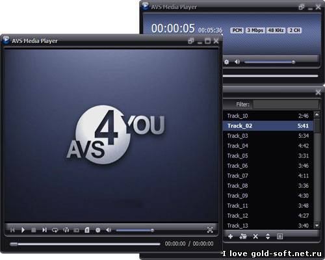Viewport: 325px width, 260px height.
Task: Add folder to playlist icon
Action: tap(243, 237)
